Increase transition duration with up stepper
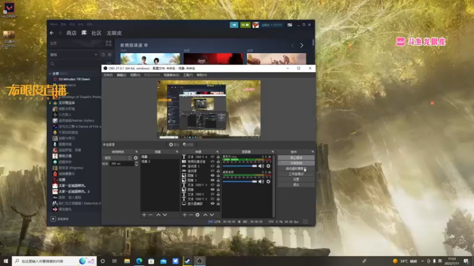 coord(136,162)
